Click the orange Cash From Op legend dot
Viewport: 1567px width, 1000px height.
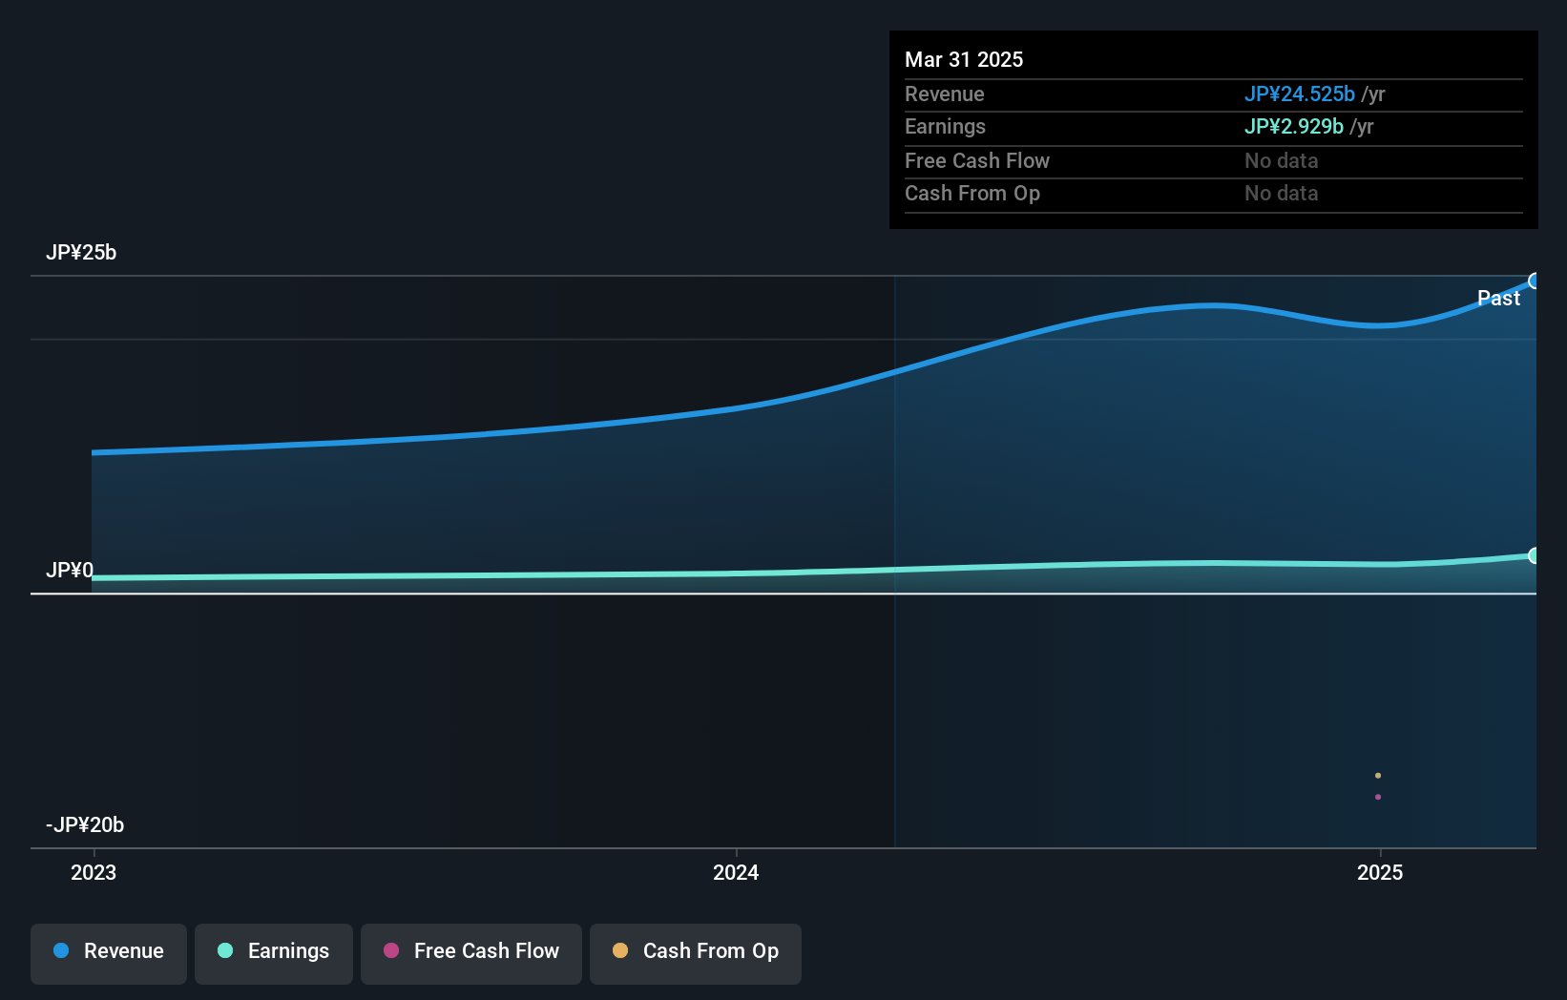(x=620, y=950)
